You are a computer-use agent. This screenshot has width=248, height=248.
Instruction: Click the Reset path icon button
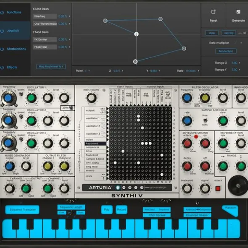point(213,12)
